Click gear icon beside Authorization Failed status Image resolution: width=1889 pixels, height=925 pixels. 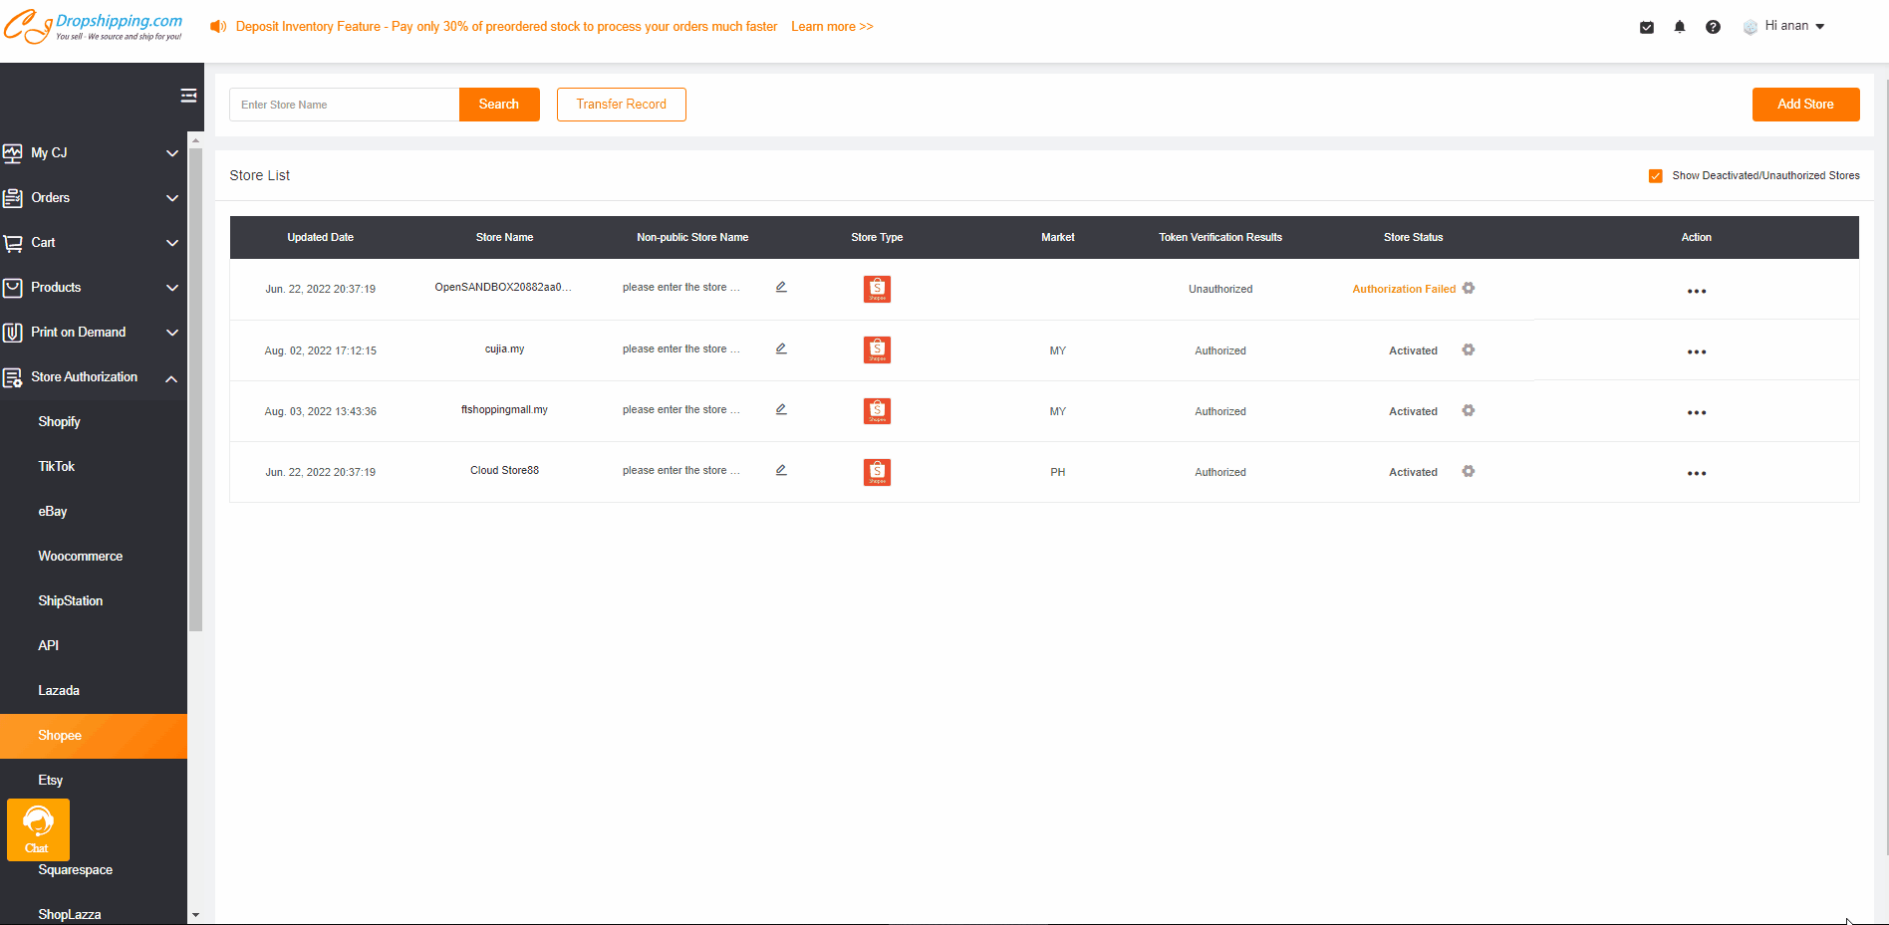pyautogui.click(x=1469, y=289)
